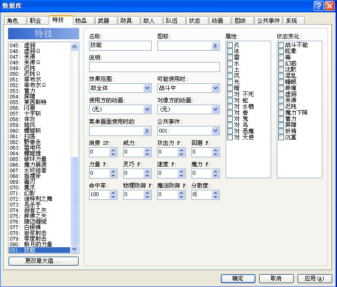Click 更改最大值 button

(44, 261)
